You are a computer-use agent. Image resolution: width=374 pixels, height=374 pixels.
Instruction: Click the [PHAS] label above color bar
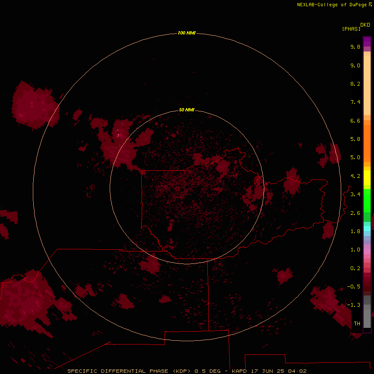coord(351,29)
